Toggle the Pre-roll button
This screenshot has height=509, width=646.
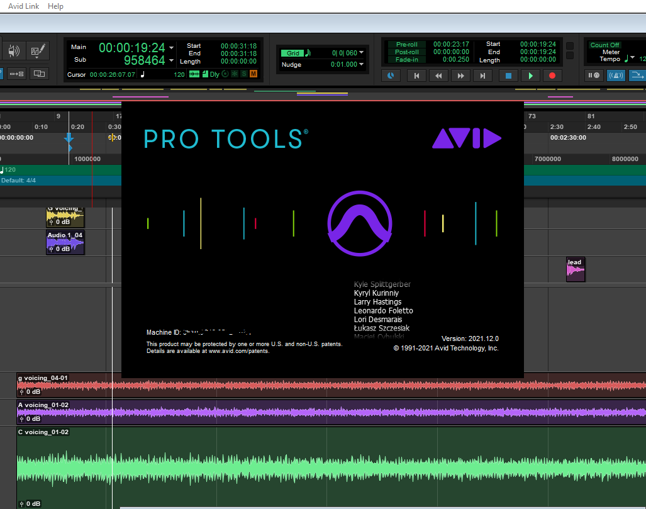pyautogui.click(x=406, y=45)
